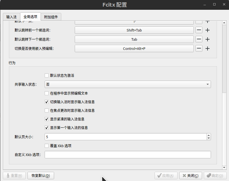Click the minus icon beside the Tab shortcut
The width and height of the screenshot is (229, 181).
click(199, 39)
